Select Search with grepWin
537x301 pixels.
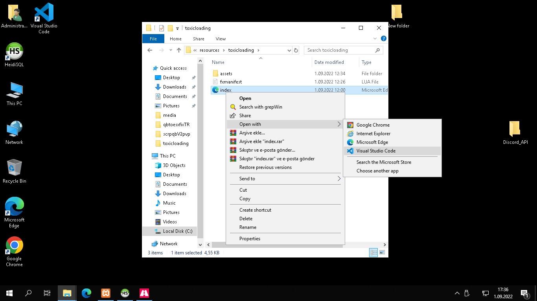285,107
